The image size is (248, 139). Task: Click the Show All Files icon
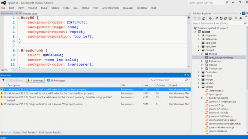[230, 18]
